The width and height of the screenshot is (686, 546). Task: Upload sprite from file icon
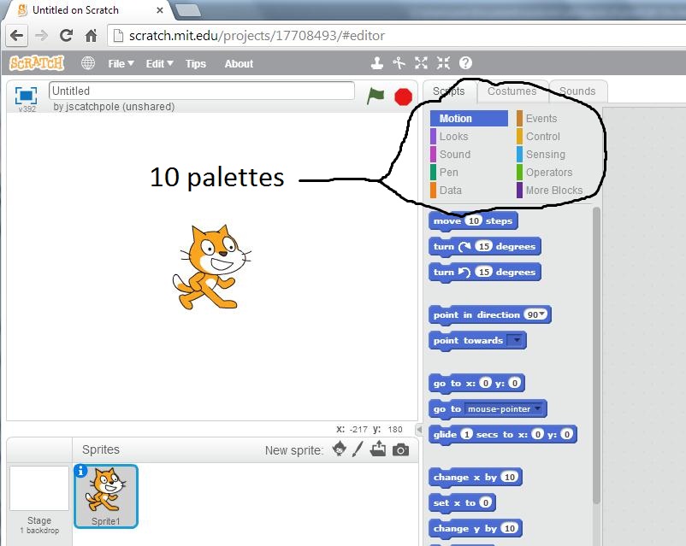[x=378, y=449]
